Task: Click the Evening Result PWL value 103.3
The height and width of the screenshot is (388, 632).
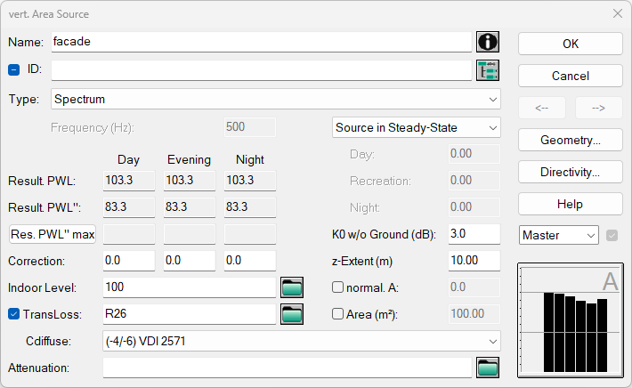Action: tap(190, 181)
